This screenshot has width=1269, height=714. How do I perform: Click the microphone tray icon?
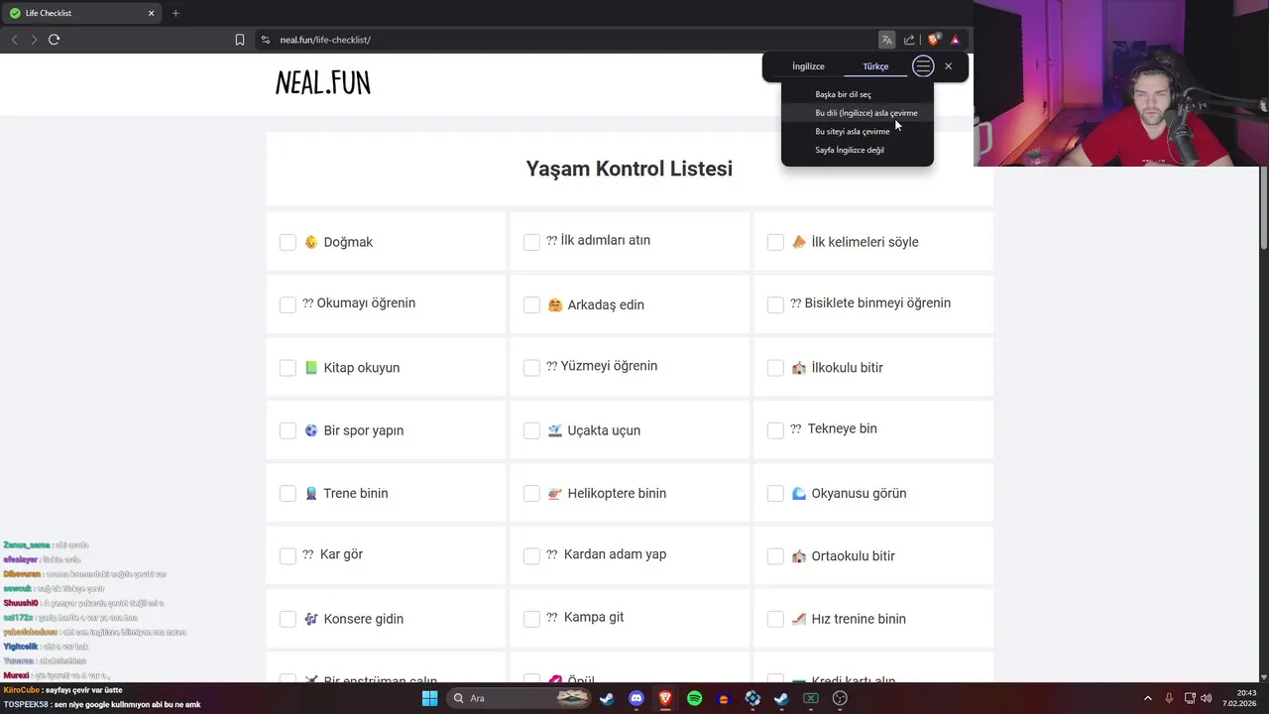tap(1169, 698)
